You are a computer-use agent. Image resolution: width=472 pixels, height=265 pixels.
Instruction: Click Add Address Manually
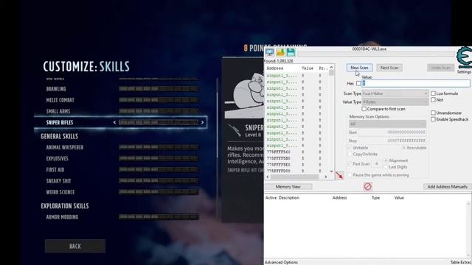pyautogui.click(x=448, y=186)
